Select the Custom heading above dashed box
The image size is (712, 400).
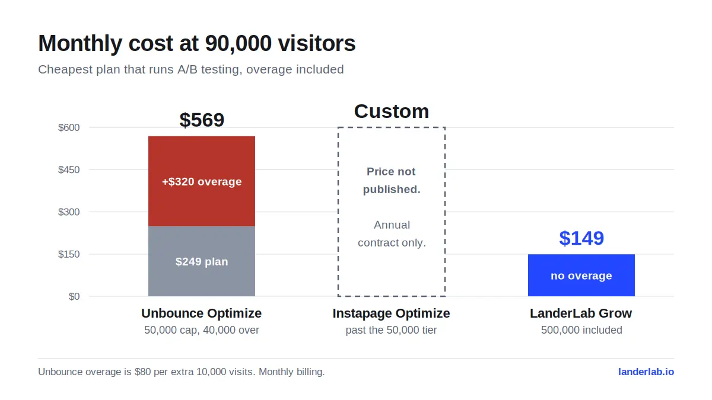(392, 111)
